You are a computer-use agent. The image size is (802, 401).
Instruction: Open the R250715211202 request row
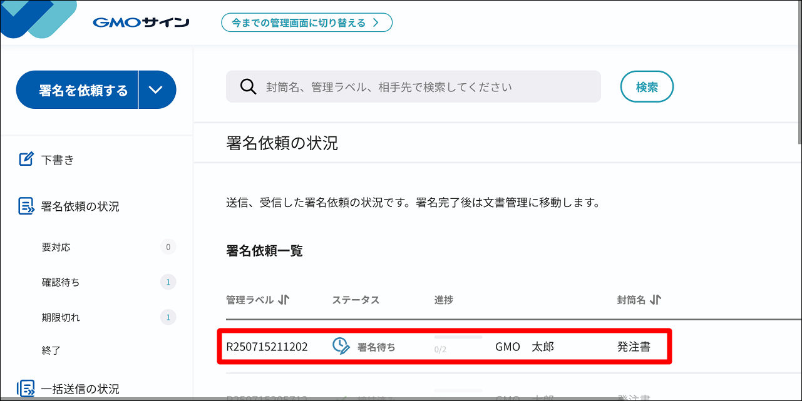[445, 346]
